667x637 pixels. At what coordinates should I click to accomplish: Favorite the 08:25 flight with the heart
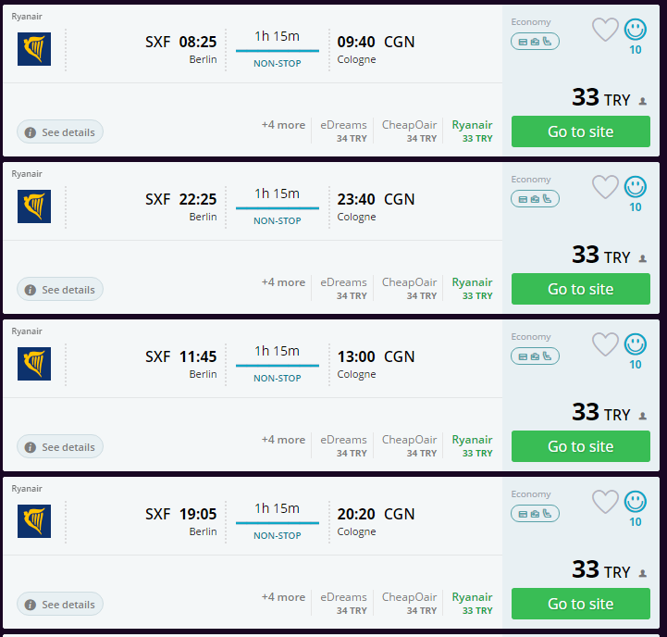[x=605, y=31]
